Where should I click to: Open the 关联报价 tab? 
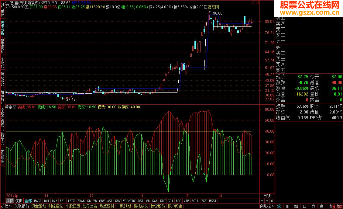pyautogui.click(x=22, y=206)
